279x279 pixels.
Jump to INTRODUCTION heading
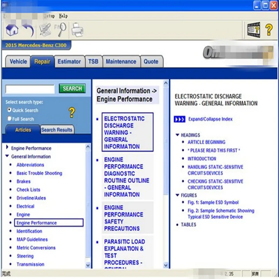coord(202,159)
